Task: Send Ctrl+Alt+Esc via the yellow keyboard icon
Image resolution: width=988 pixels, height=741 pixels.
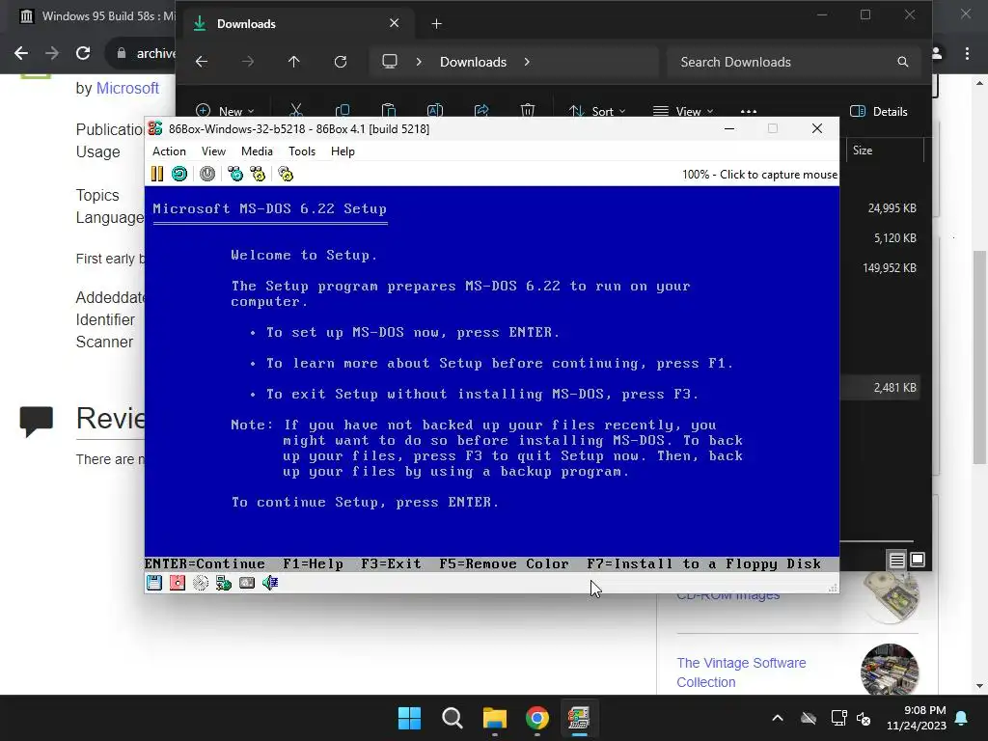Action: click(x=258, y=174)
